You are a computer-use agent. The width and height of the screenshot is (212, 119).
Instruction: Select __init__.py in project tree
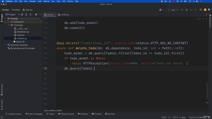point(21,28)
